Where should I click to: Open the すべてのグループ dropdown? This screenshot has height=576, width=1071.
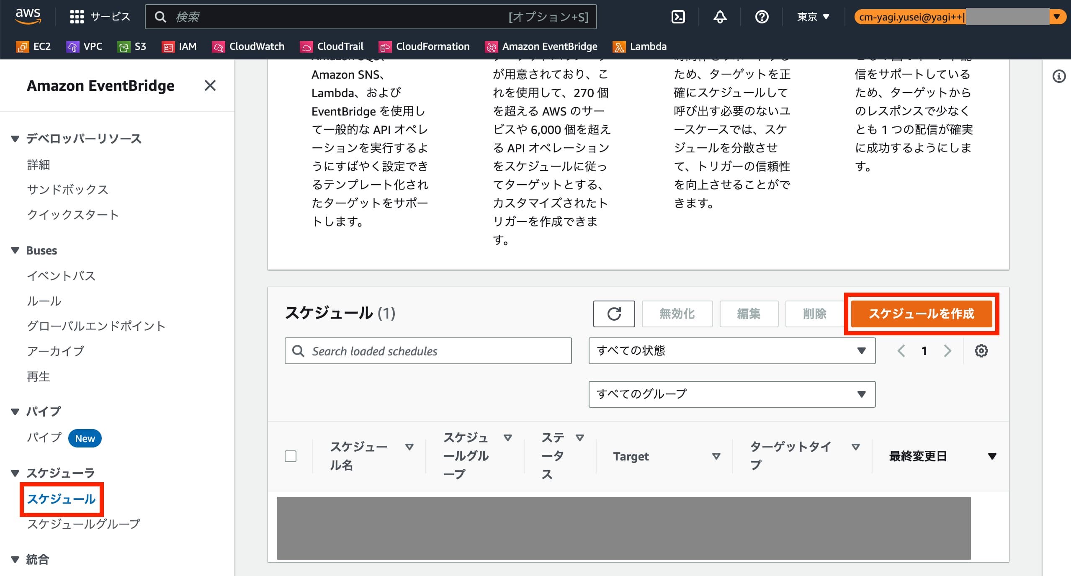click(x=732, y=394)
